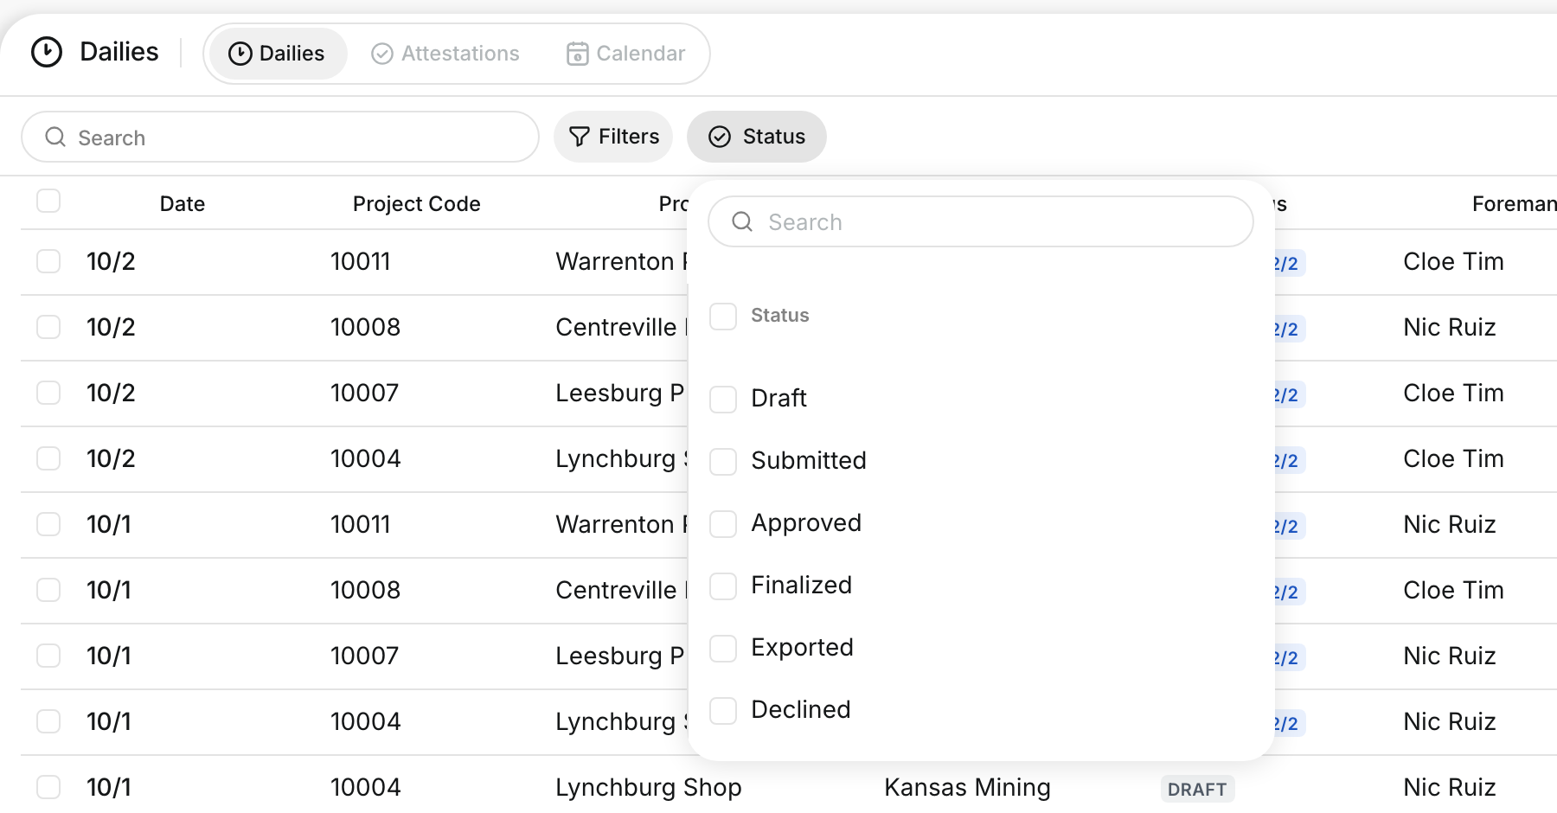Check the select-all Status checkbox
The image size is (1557, 813).
[723, 317]
